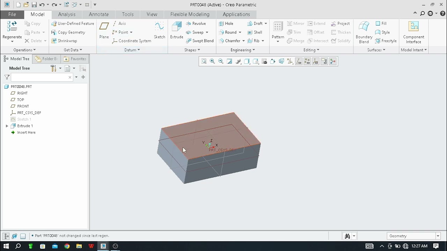Click the Refit view icon
Screen dimensions: 447x251
point(204,61)
